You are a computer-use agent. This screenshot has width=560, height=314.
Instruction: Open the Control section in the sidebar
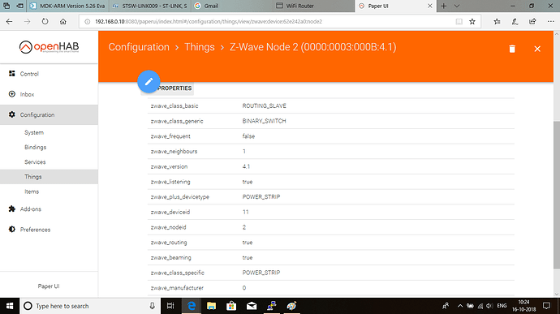[x=29, y=74]
